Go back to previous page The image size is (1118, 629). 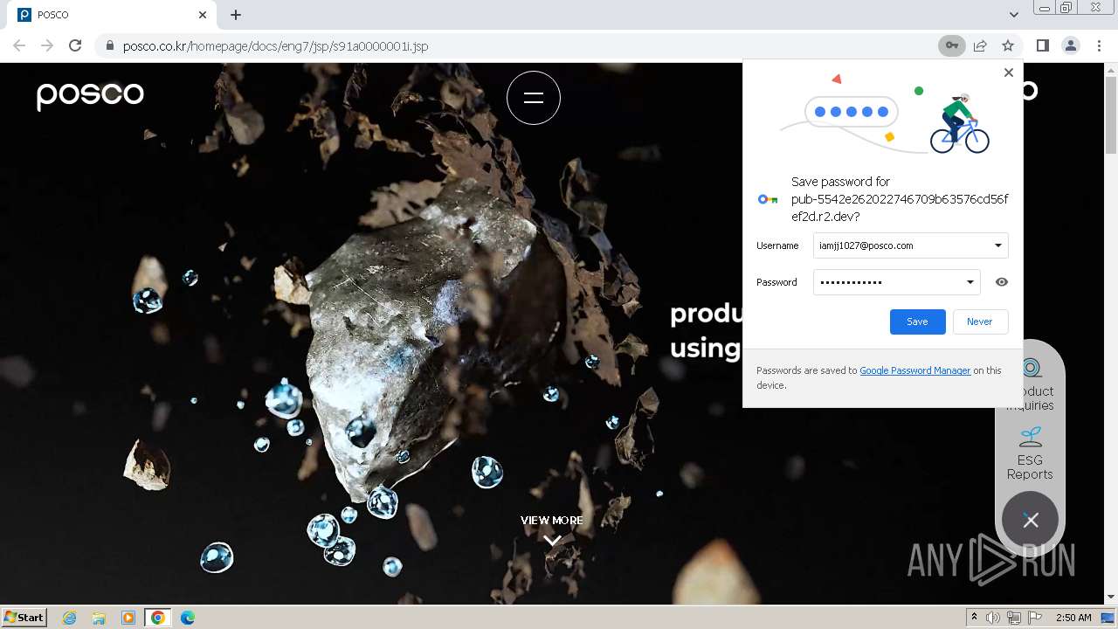(19, 45)
